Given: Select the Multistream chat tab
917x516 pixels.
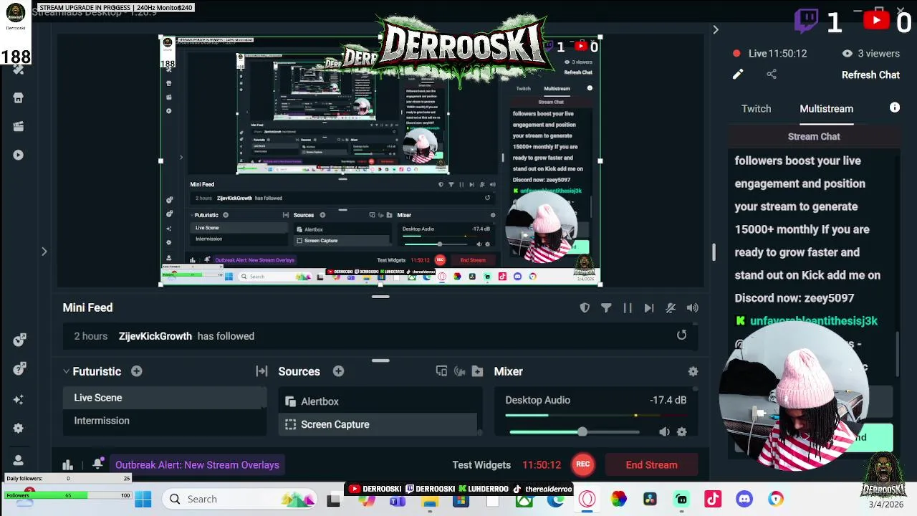Looking at the screenshot, I should coord(826,109).
